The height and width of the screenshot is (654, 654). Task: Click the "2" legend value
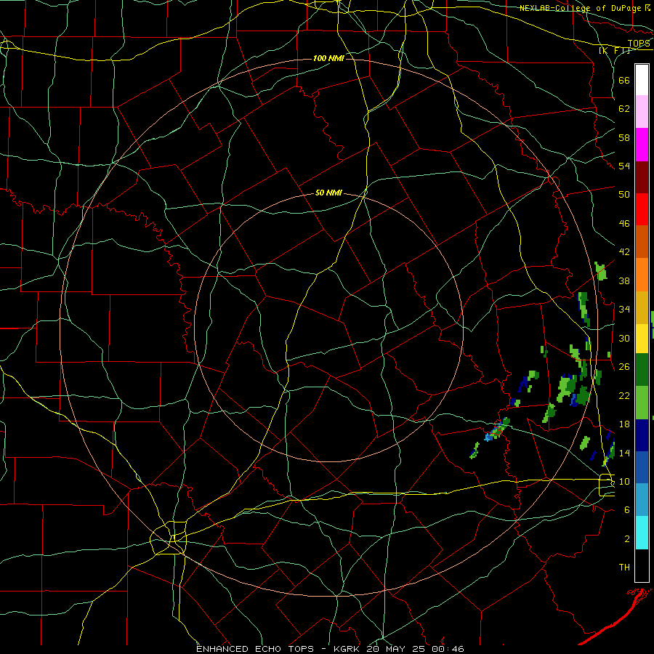pos(626,539)
